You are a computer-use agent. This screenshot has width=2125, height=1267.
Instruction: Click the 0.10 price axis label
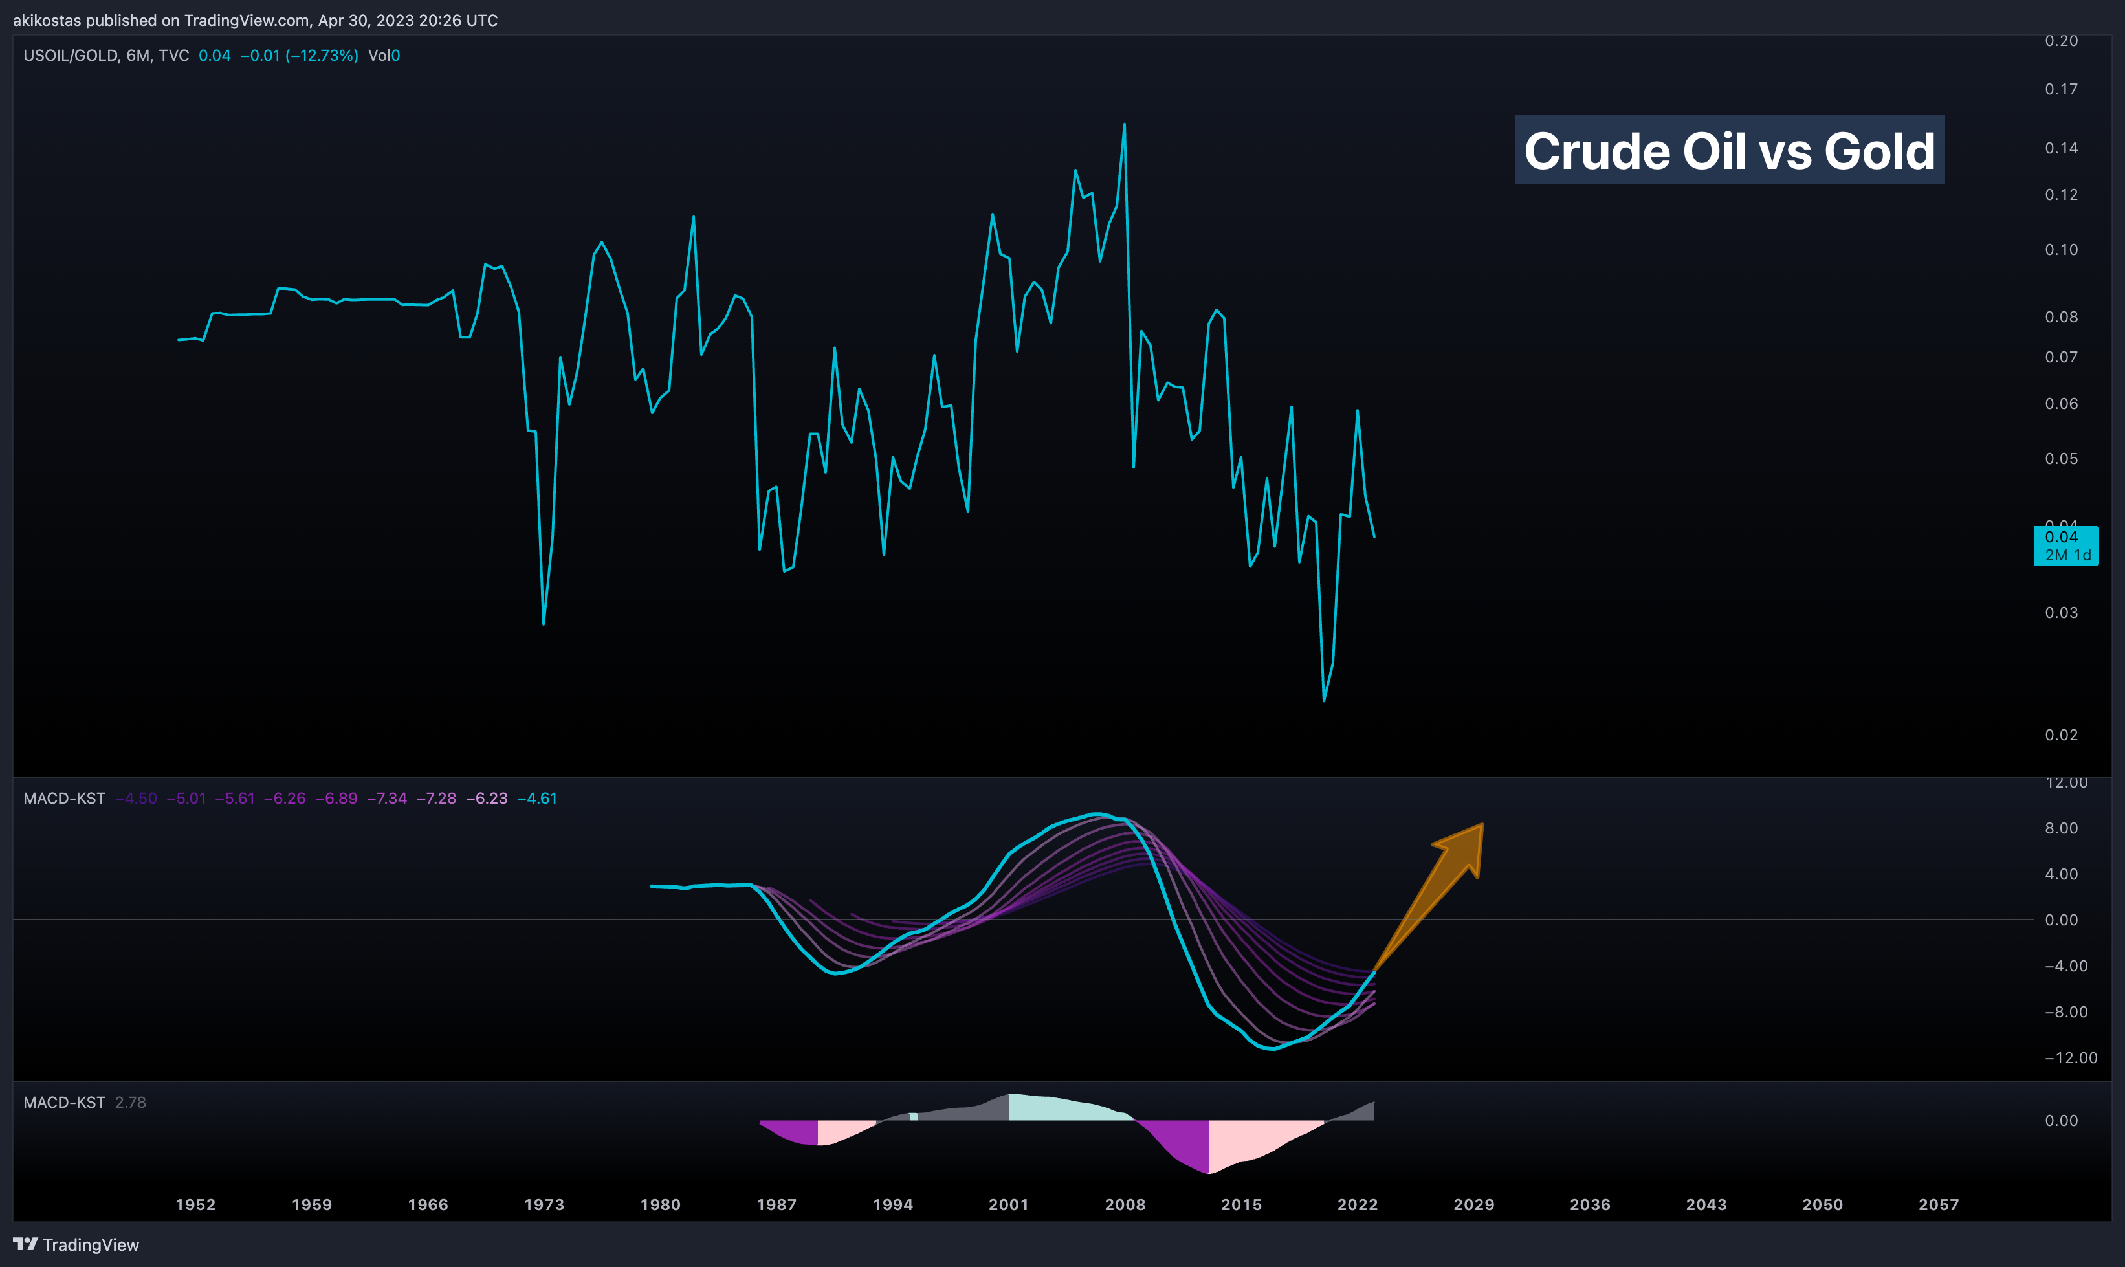2061,250
